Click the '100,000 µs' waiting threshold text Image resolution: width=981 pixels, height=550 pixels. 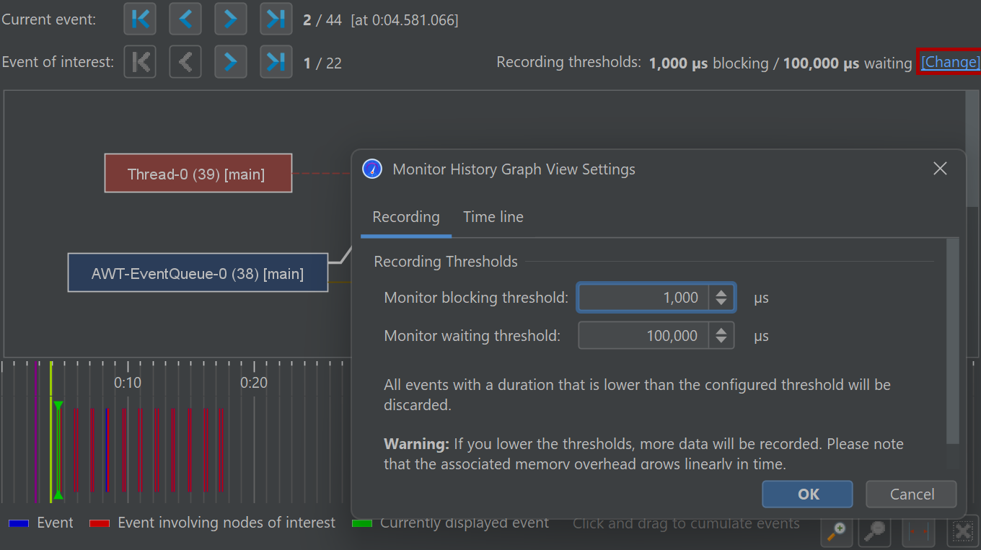[x=821, y=63]
